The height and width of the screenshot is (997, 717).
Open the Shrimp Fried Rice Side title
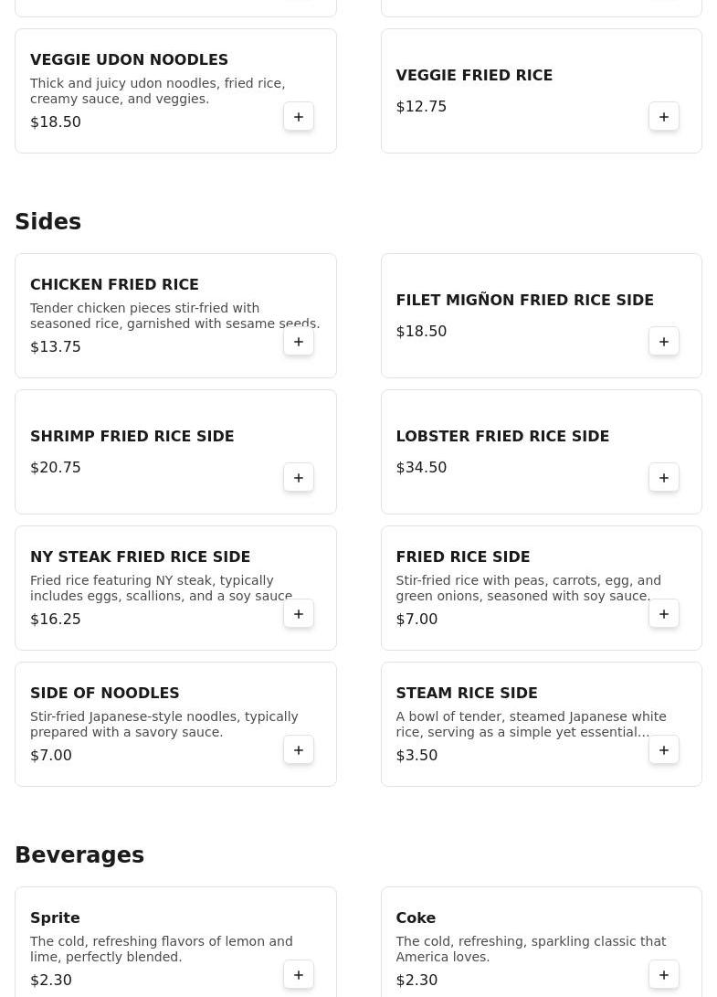coord(132,436)
